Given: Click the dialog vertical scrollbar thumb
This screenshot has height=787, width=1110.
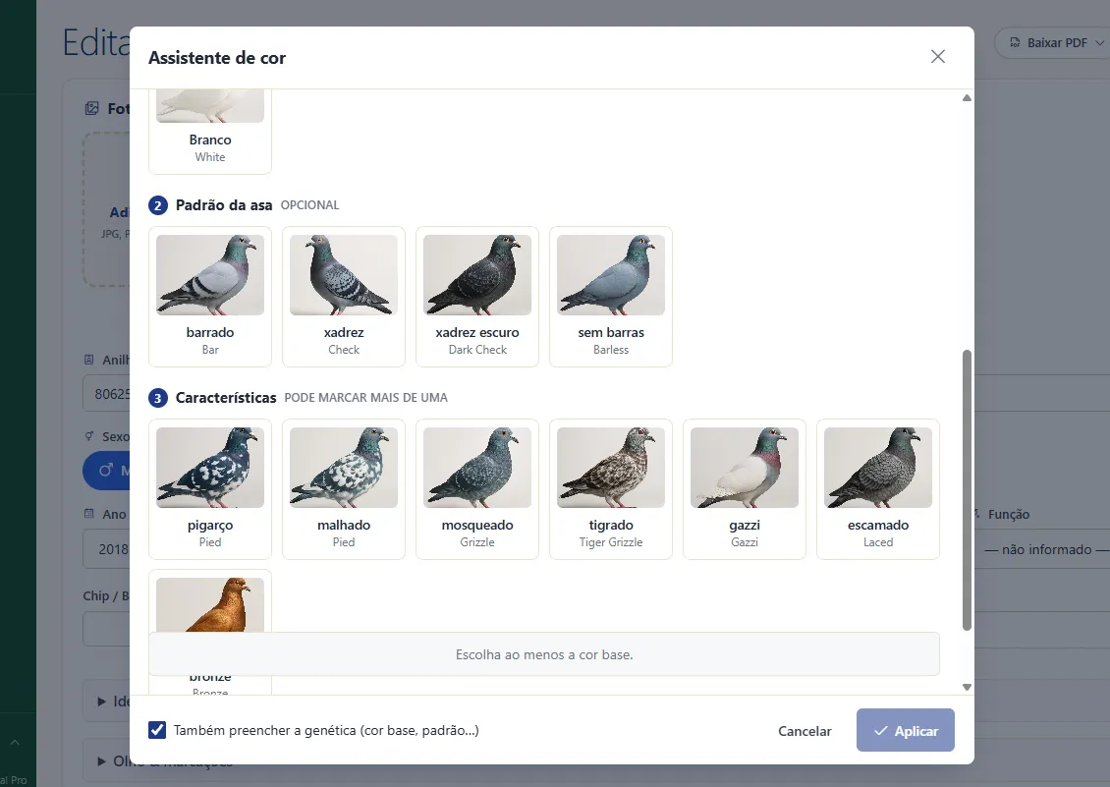Looking at the screenshot, I should click(x=967, y=489).
